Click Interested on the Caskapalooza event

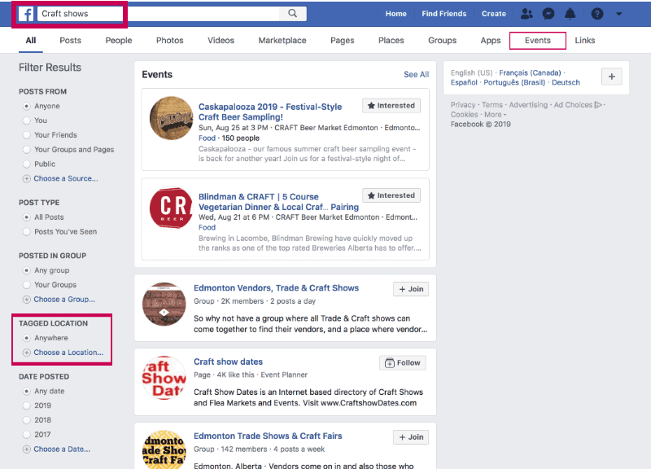tap(391, 106)
